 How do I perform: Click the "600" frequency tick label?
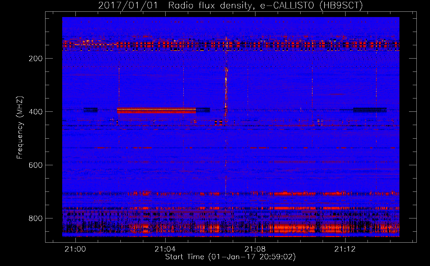point(36,165)
